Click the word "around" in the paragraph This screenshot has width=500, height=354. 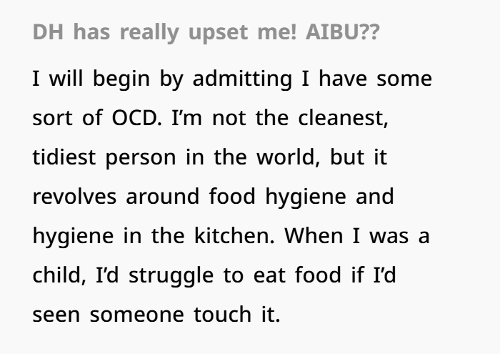coord(163,197)
